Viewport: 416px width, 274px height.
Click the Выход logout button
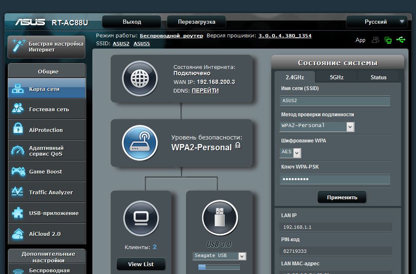pyautogui.click(x=131, y=22)
